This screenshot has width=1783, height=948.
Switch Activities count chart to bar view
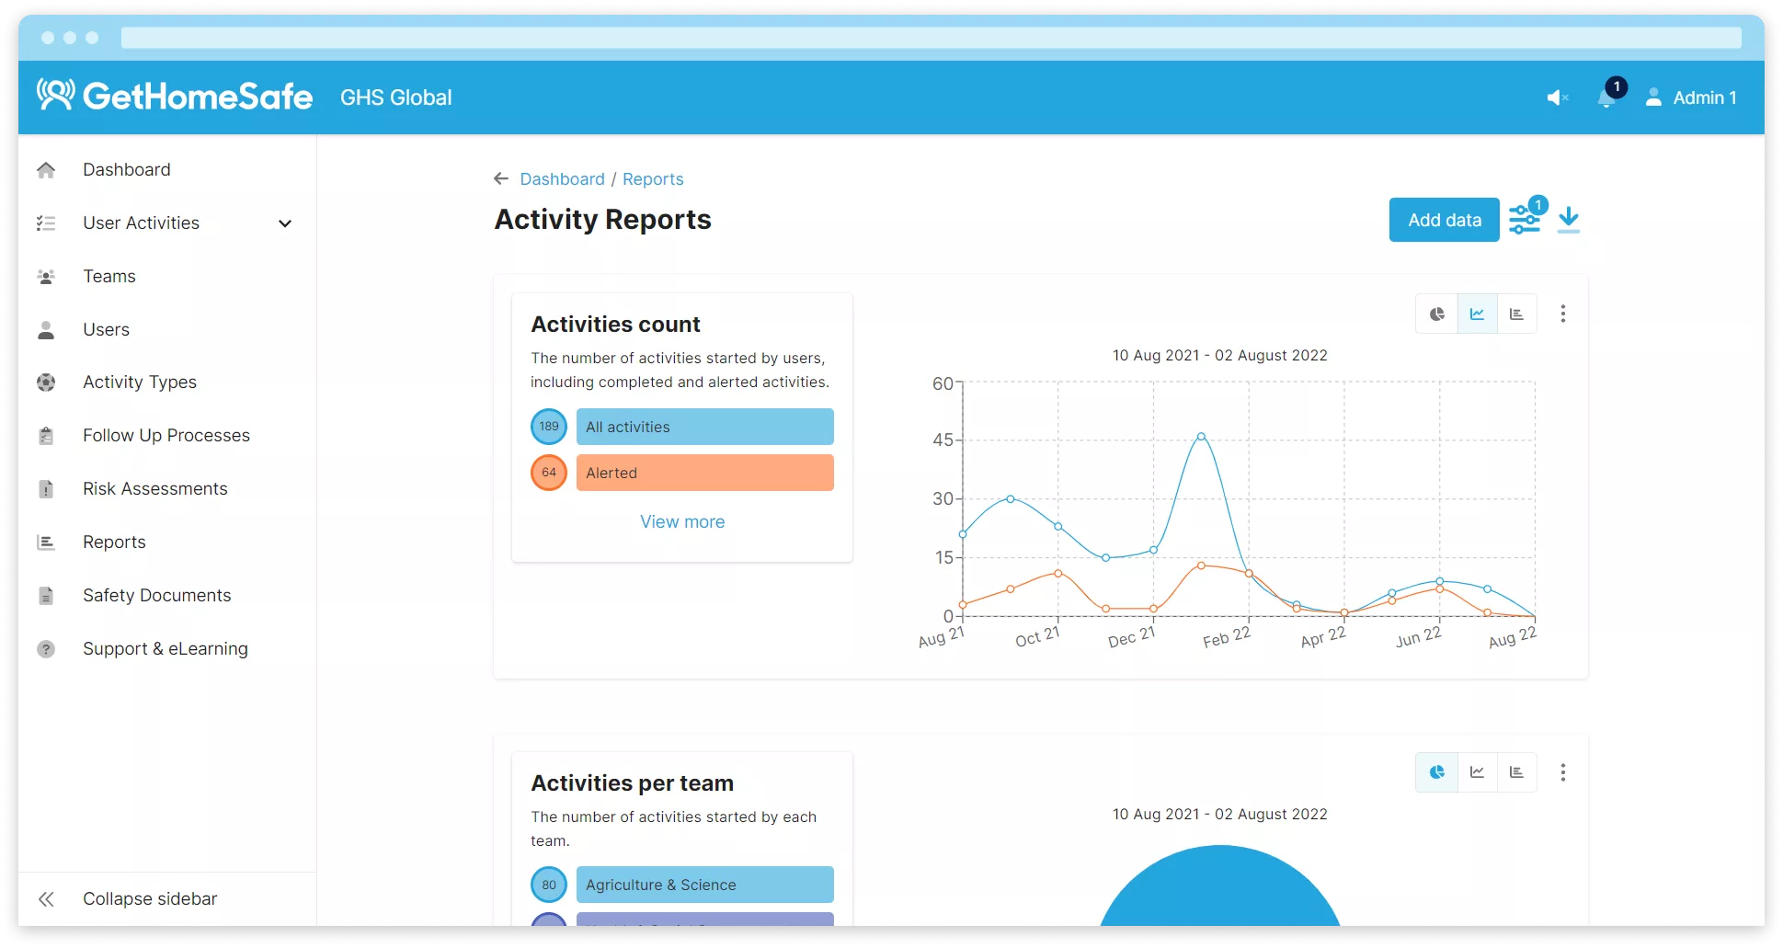click(1516, 314)
